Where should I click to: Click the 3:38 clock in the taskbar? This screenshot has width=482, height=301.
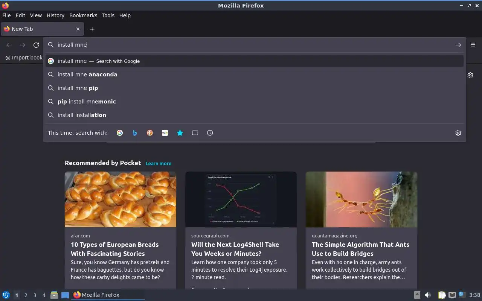(x=475, y=295)
